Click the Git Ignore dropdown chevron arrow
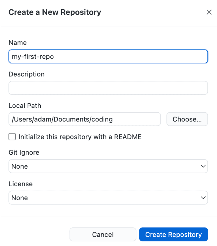 pyautogui.click(x=203, y=166)
